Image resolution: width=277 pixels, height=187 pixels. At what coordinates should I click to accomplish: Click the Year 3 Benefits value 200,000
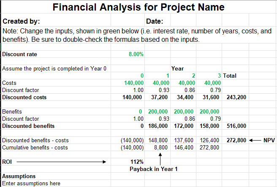(x=209, y=112)
